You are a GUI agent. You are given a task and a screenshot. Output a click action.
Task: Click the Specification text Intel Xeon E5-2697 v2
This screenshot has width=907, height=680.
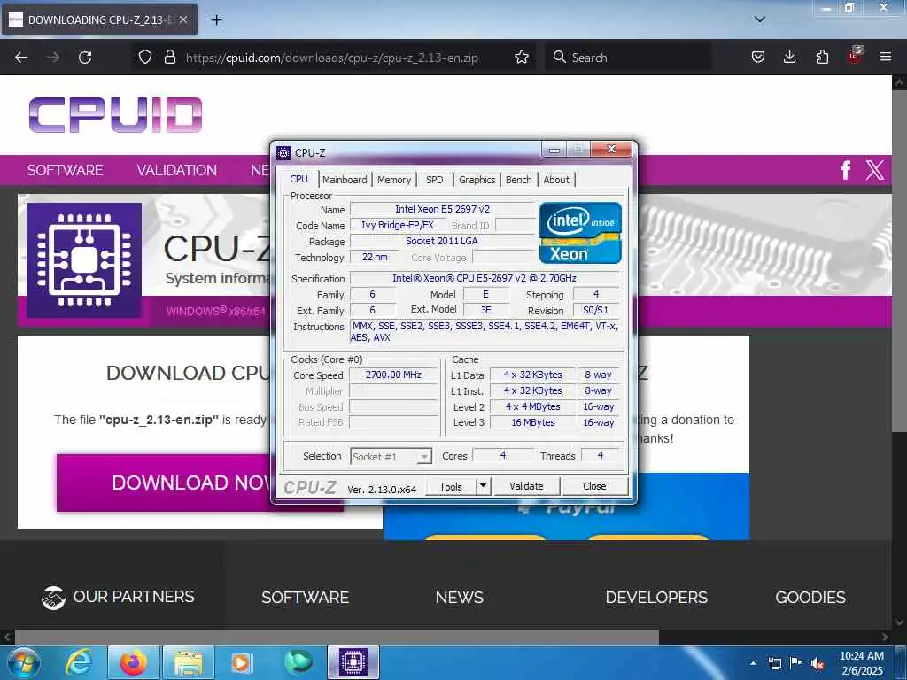[485, 278]
